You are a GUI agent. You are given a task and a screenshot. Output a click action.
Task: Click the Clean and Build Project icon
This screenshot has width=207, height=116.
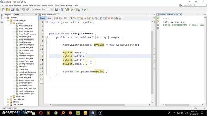(x=67, y=9)
